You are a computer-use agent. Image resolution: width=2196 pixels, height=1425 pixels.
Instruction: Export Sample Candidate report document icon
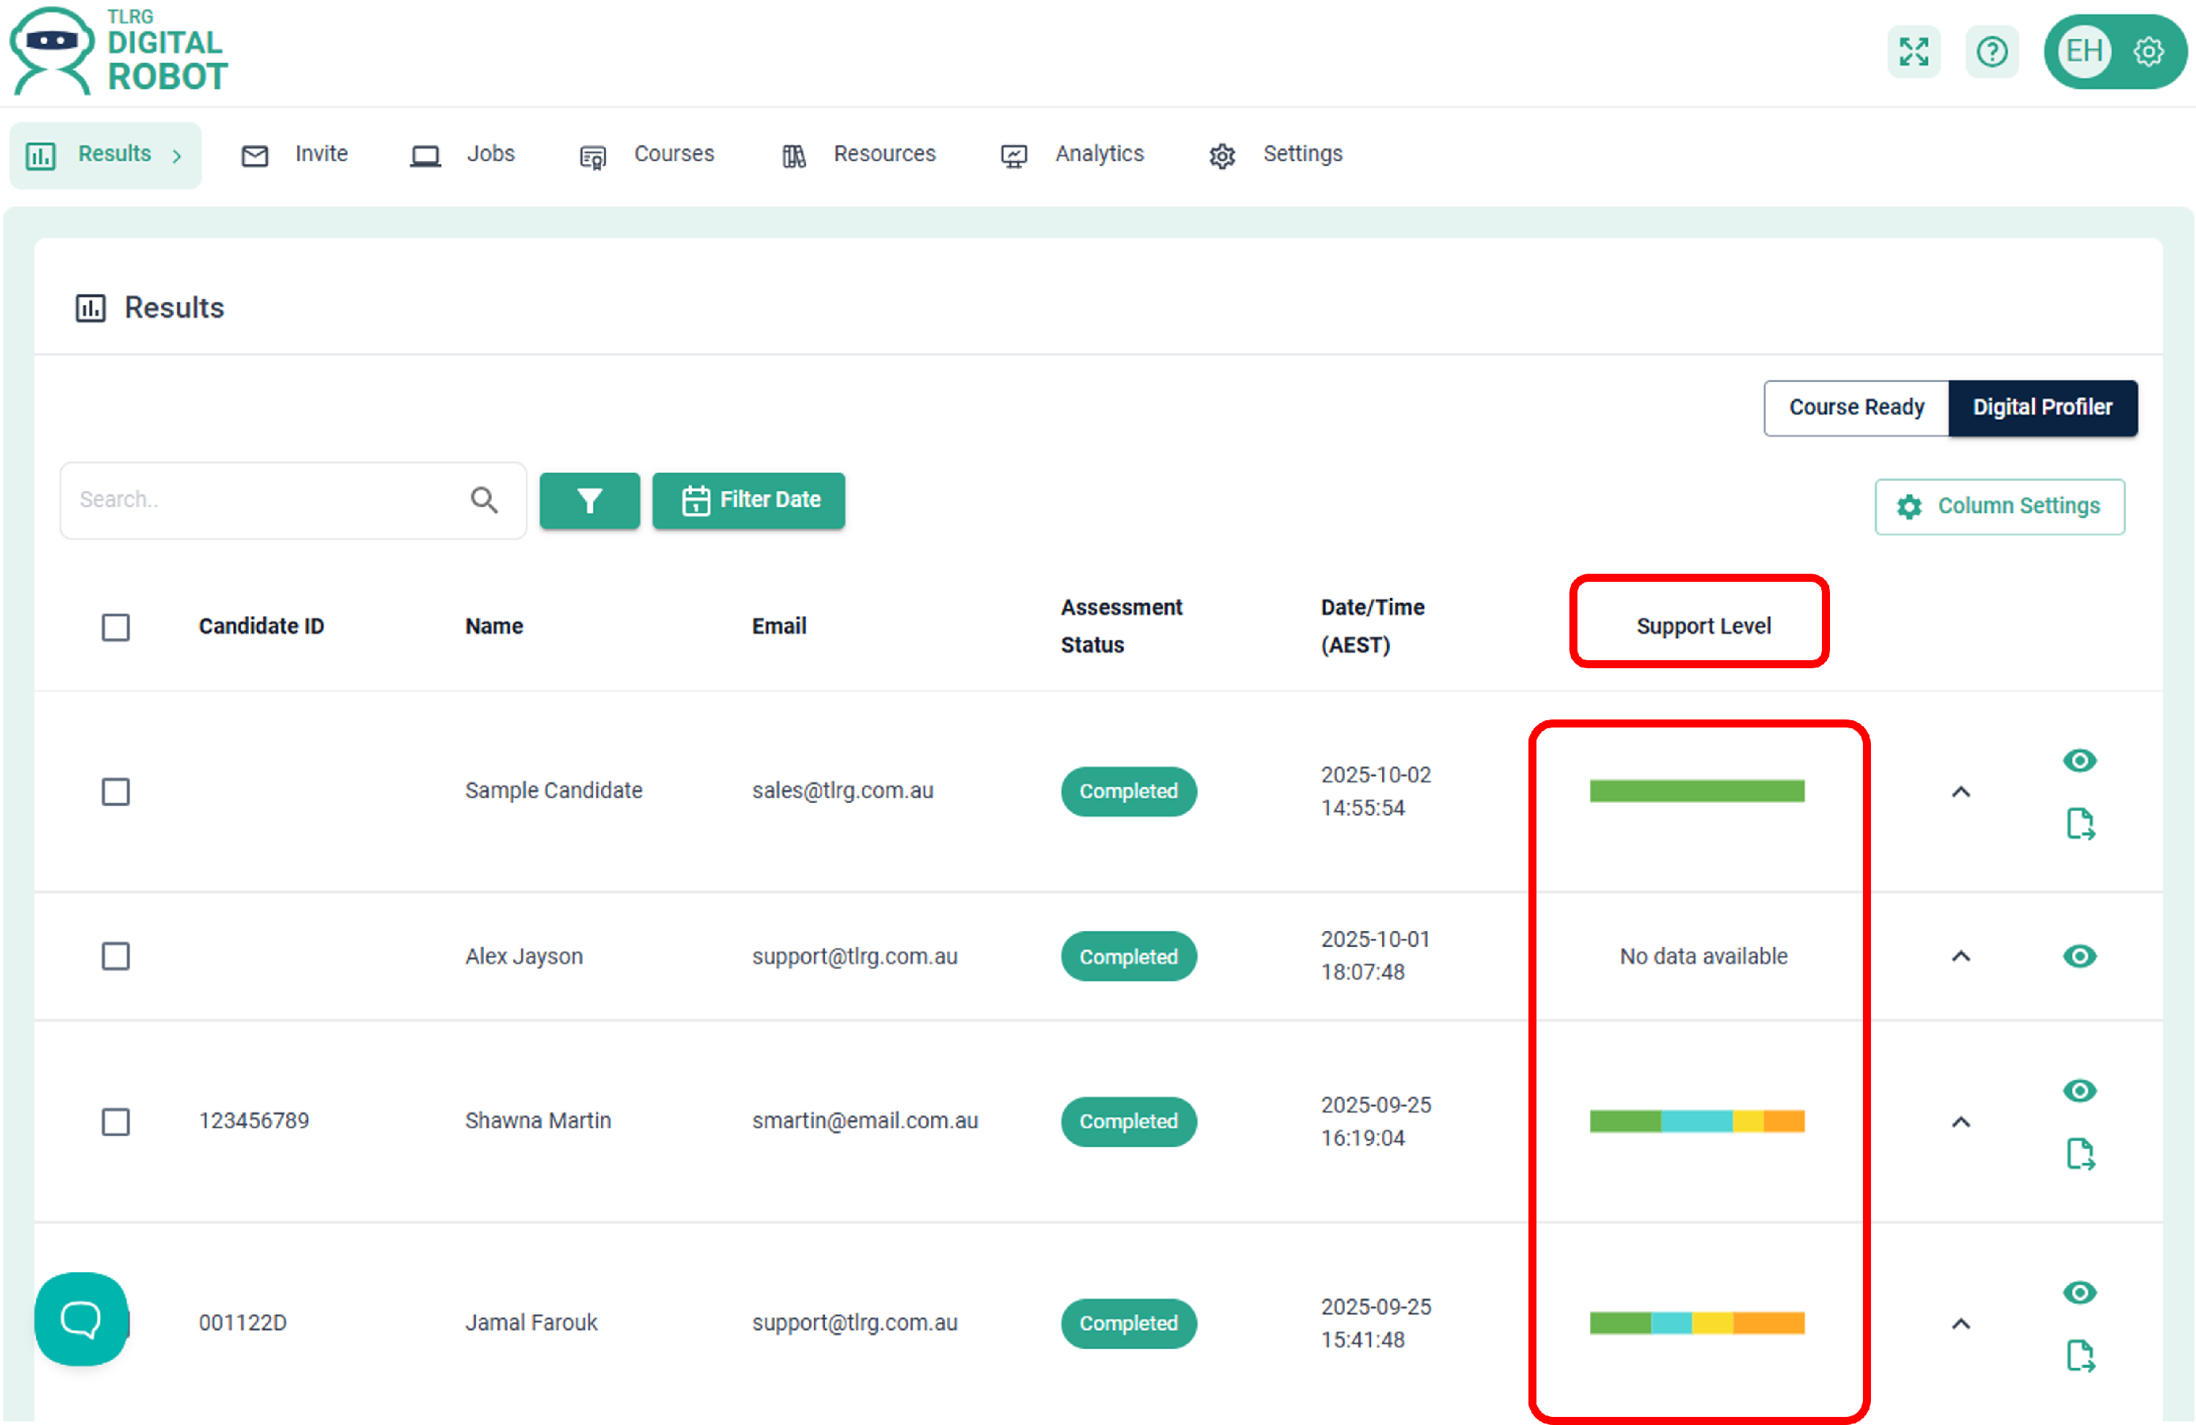pos(2080,823)
